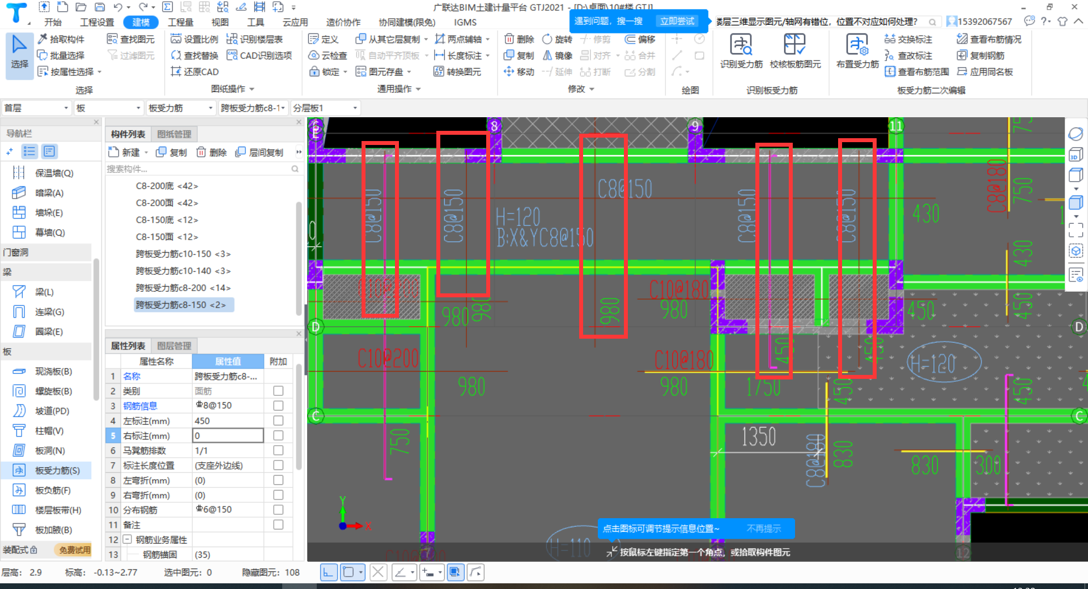Click 拾取构件 tool
This screenshot has width=1088, height=589.
(61, 39)
